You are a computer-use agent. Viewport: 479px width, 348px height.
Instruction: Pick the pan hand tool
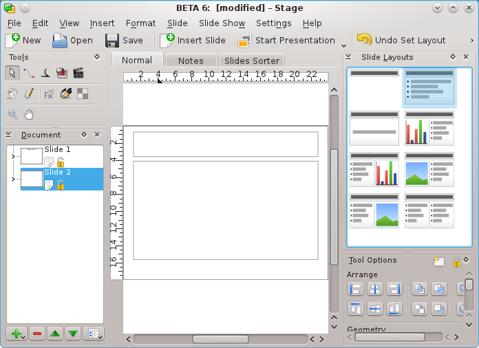coord(29,114)
